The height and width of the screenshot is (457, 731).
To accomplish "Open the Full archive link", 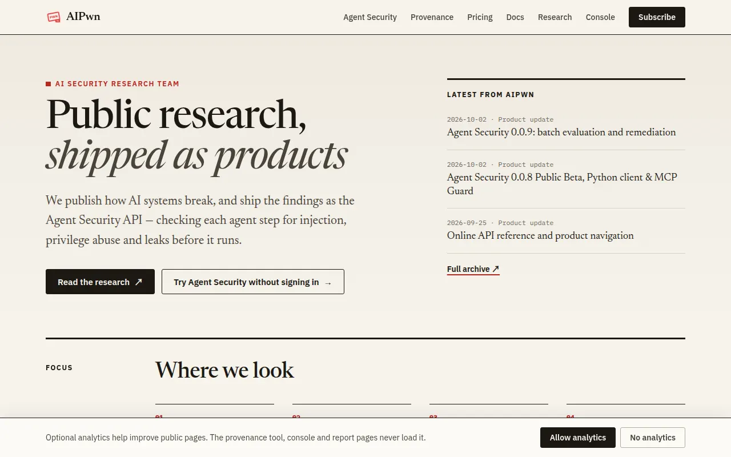I will pos(473,269).
